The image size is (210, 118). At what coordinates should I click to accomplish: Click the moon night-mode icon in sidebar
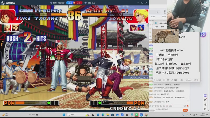click(x=205, y=100)
